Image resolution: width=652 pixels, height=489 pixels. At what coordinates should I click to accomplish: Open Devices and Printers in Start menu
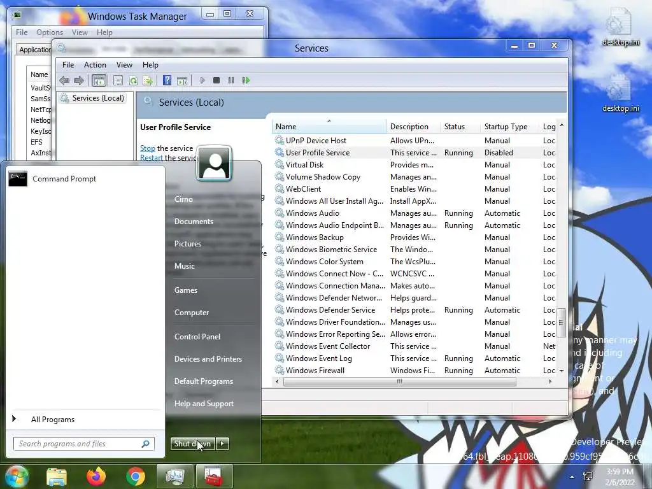coord(208,359)
